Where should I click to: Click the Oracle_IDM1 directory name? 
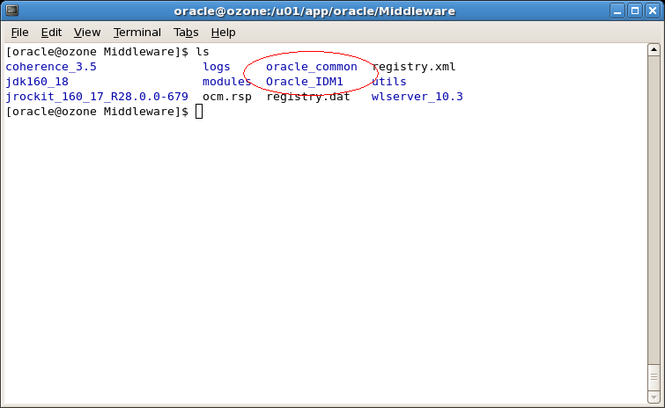[x=305, y=82]
